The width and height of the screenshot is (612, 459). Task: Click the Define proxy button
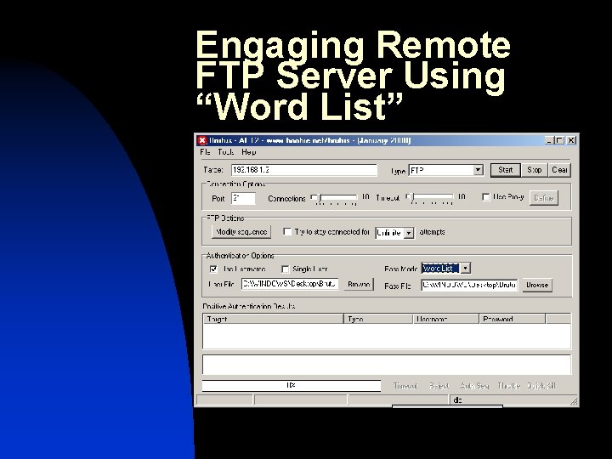click(x=544, y=198)
